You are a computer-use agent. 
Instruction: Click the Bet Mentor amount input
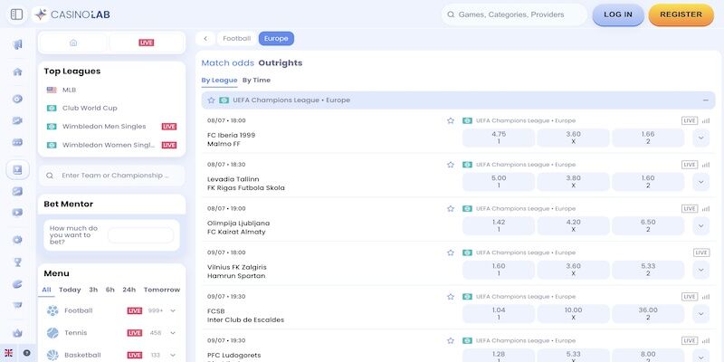[x=141, y=235]
